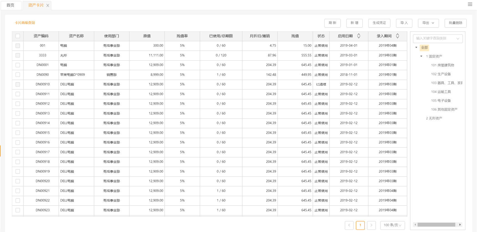Click the 生成凭证 button

(379, 23)
